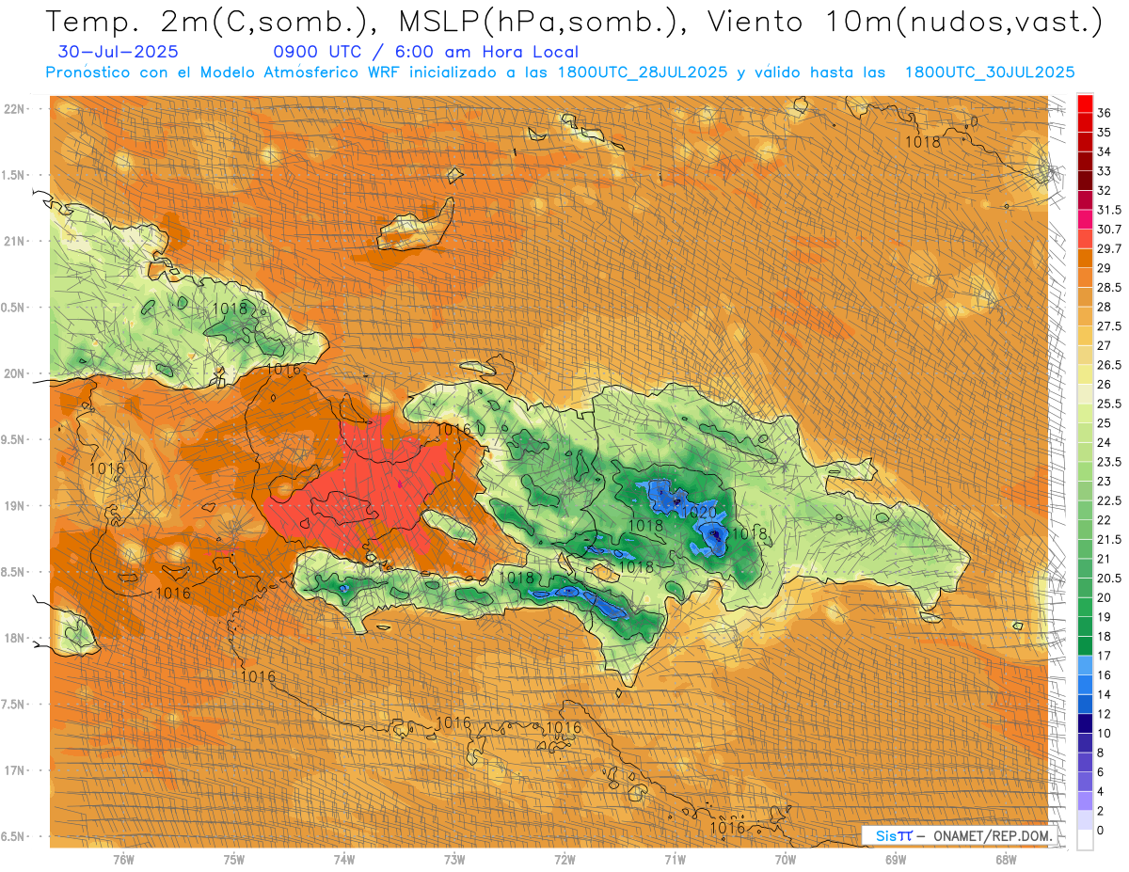
Task: Click the 30.7 value on the color scale
Action: coord(1109,230)
